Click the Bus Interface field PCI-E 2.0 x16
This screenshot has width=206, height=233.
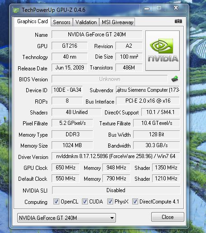tap(148, 101)
